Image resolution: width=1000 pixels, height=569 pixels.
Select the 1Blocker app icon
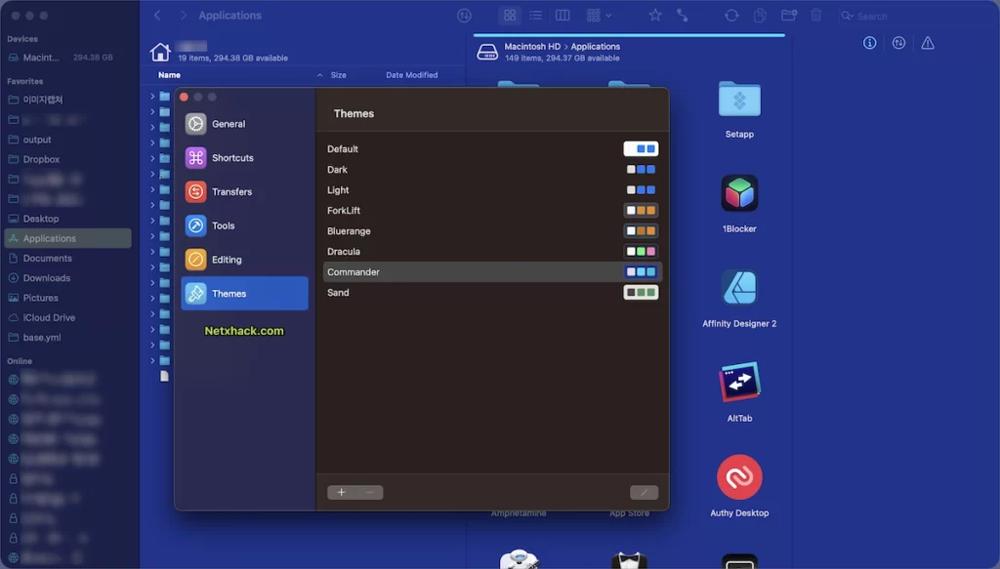point(739,193)
